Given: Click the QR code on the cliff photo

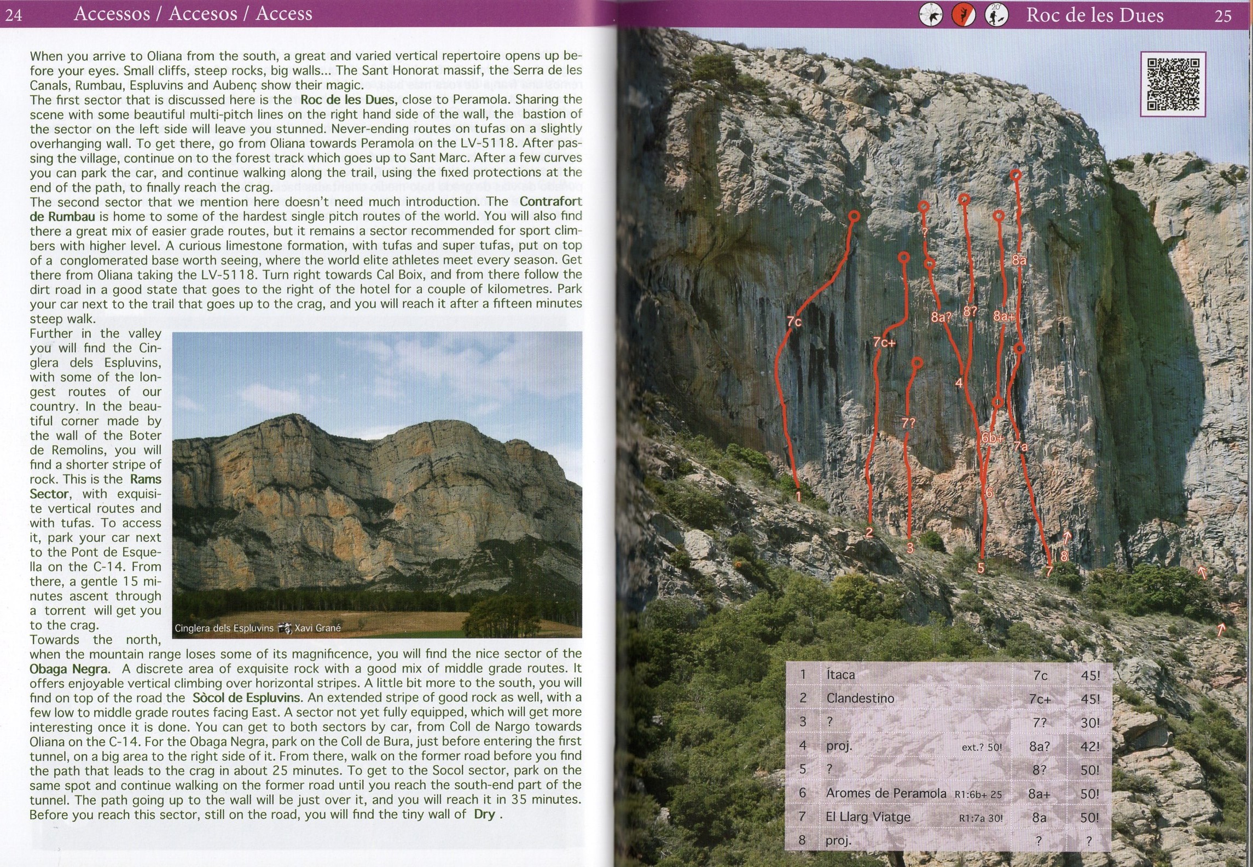Looking at the screenshot, I should (x=1173, y=84).
